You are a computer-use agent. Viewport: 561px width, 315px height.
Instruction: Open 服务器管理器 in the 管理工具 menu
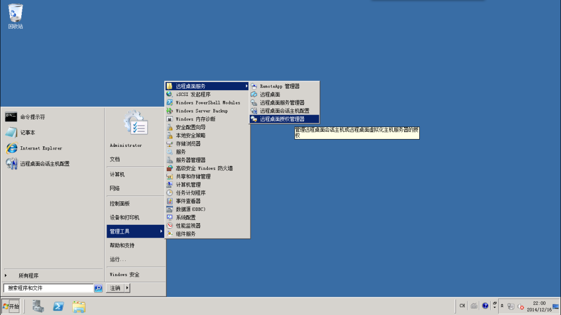coord(207,160)
